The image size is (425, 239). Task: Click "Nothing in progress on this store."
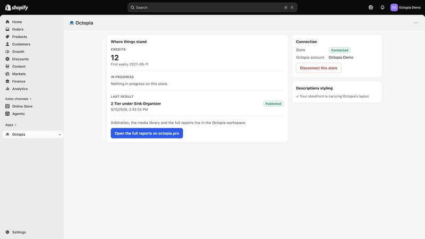[x=139, y=84]
